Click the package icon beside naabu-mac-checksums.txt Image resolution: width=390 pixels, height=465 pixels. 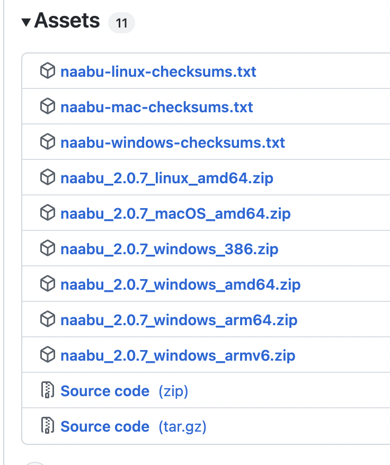click(x=48, y=106)
